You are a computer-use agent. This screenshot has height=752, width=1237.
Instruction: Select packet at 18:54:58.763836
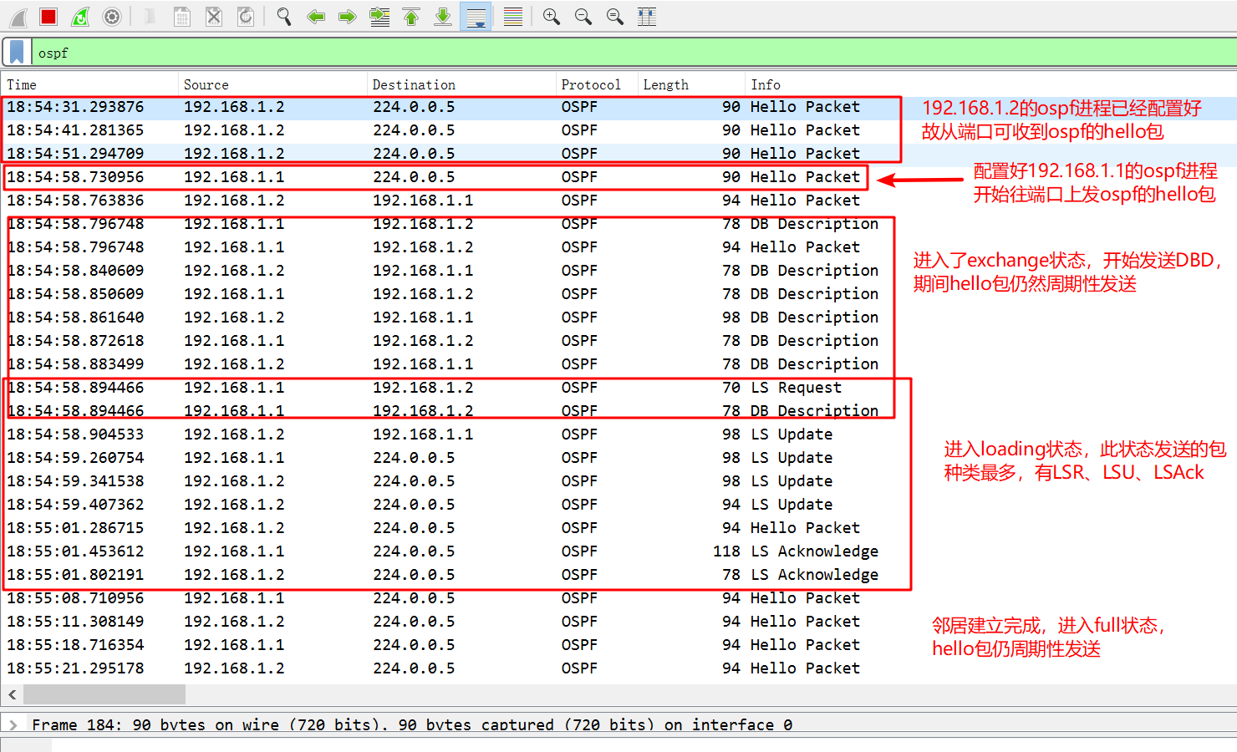click(618, 201)
